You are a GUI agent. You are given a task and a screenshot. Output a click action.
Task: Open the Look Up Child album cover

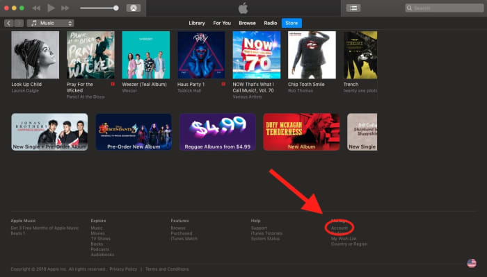pyautogui.click(x=35, y=55)
